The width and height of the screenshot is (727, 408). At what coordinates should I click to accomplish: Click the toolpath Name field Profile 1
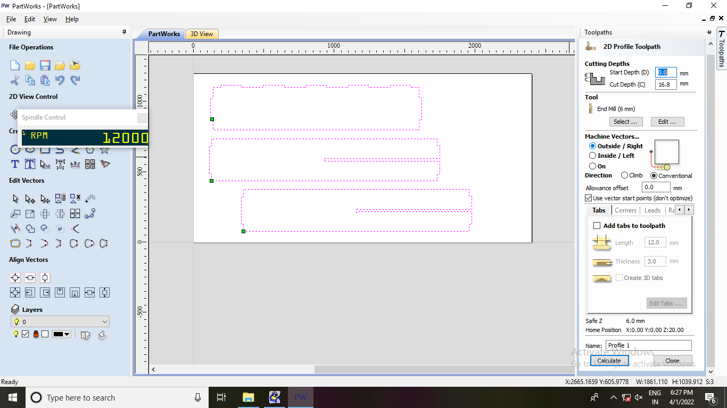[648, 345]
